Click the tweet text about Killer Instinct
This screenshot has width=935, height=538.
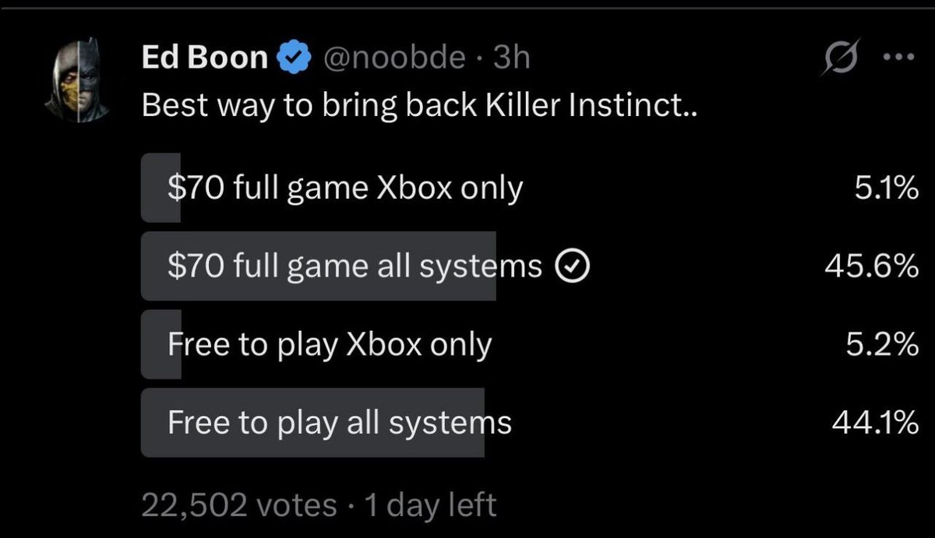[419, 105]
